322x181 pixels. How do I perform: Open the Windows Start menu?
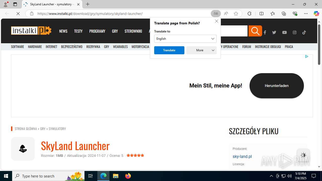pyautogui.click(x=6, y=176)
